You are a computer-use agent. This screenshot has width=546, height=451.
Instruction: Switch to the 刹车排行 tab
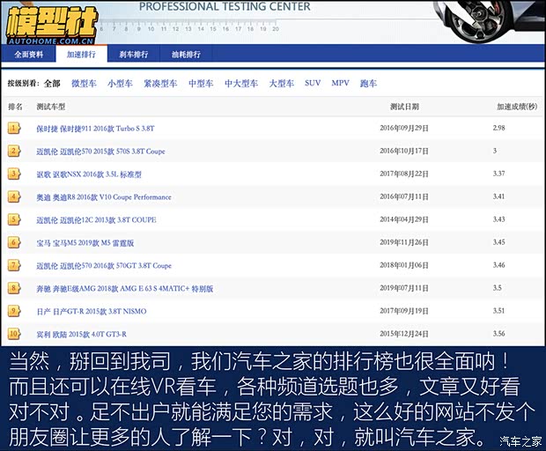pyautogui.click(x=133, y=55)
